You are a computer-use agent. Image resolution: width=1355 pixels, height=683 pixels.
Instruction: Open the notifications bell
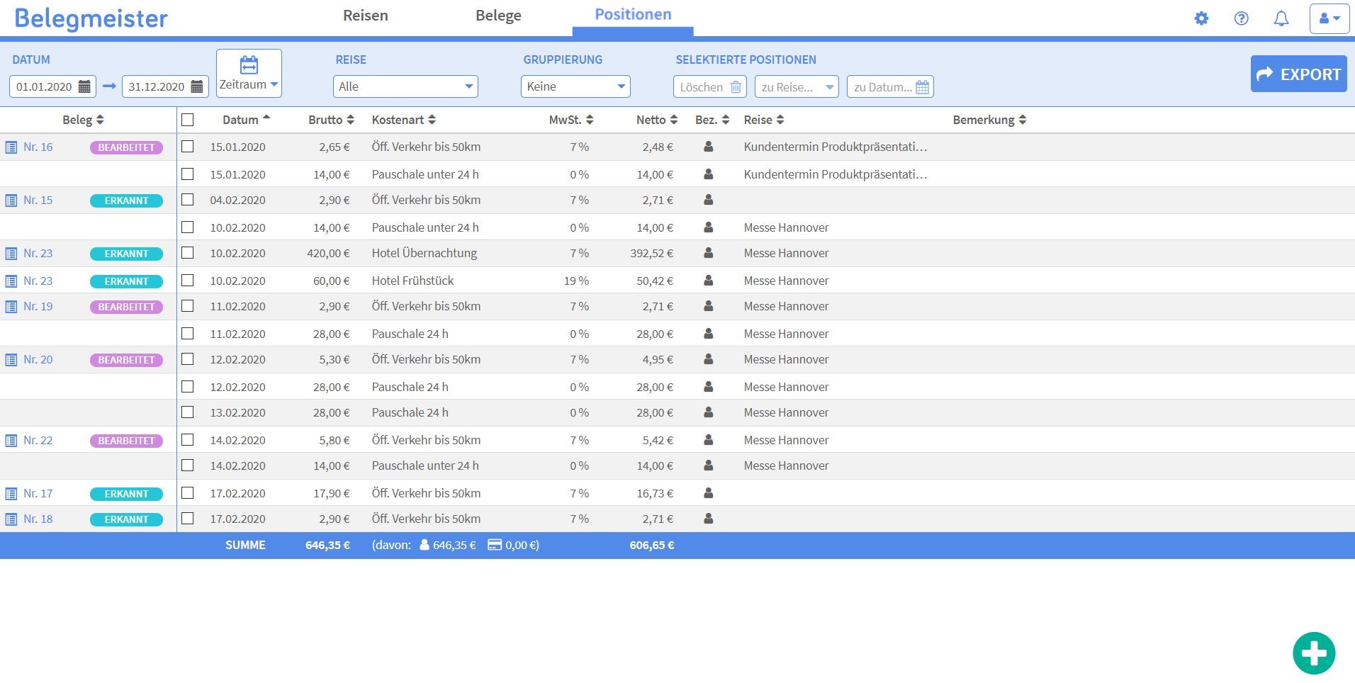1281,18
